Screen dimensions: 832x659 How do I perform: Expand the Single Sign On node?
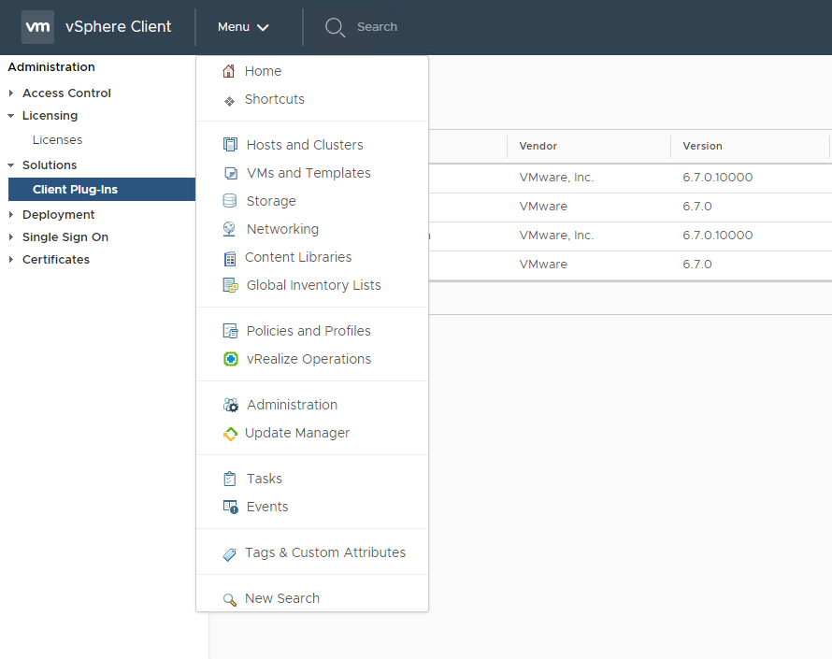point(11,237)
